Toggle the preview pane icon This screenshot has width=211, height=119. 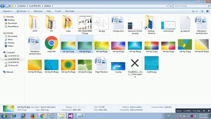(202, 11)
